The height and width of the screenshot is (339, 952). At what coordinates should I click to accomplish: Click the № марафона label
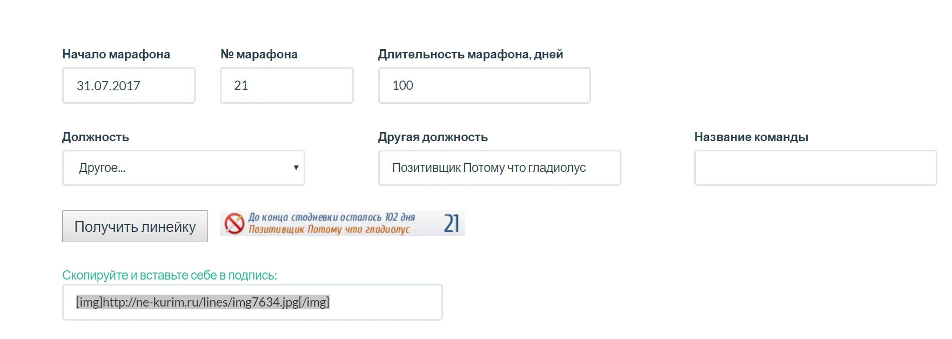click(x=259, y=54)
